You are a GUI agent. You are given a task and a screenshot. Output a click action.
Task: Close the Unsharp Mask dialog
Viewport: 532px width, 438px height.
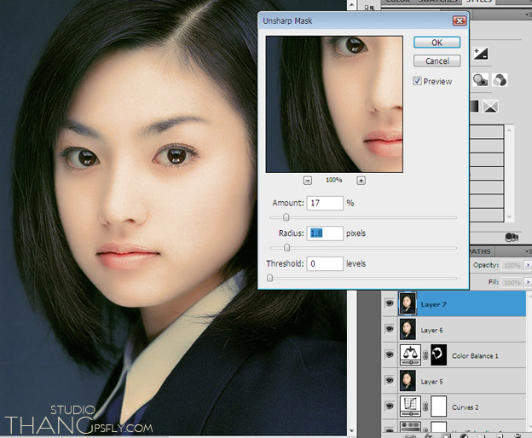[460, 20]
